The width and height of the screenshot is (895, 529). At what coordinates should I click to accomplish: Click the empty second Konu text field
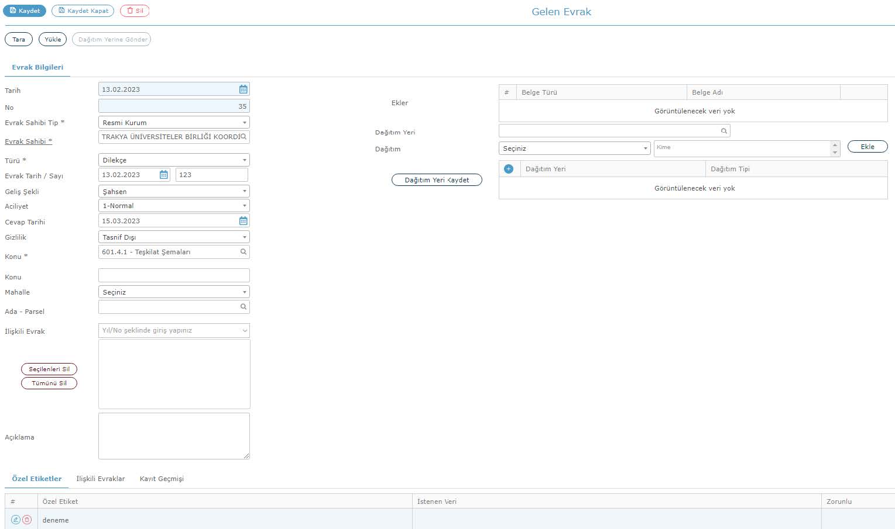pos(174,275)
